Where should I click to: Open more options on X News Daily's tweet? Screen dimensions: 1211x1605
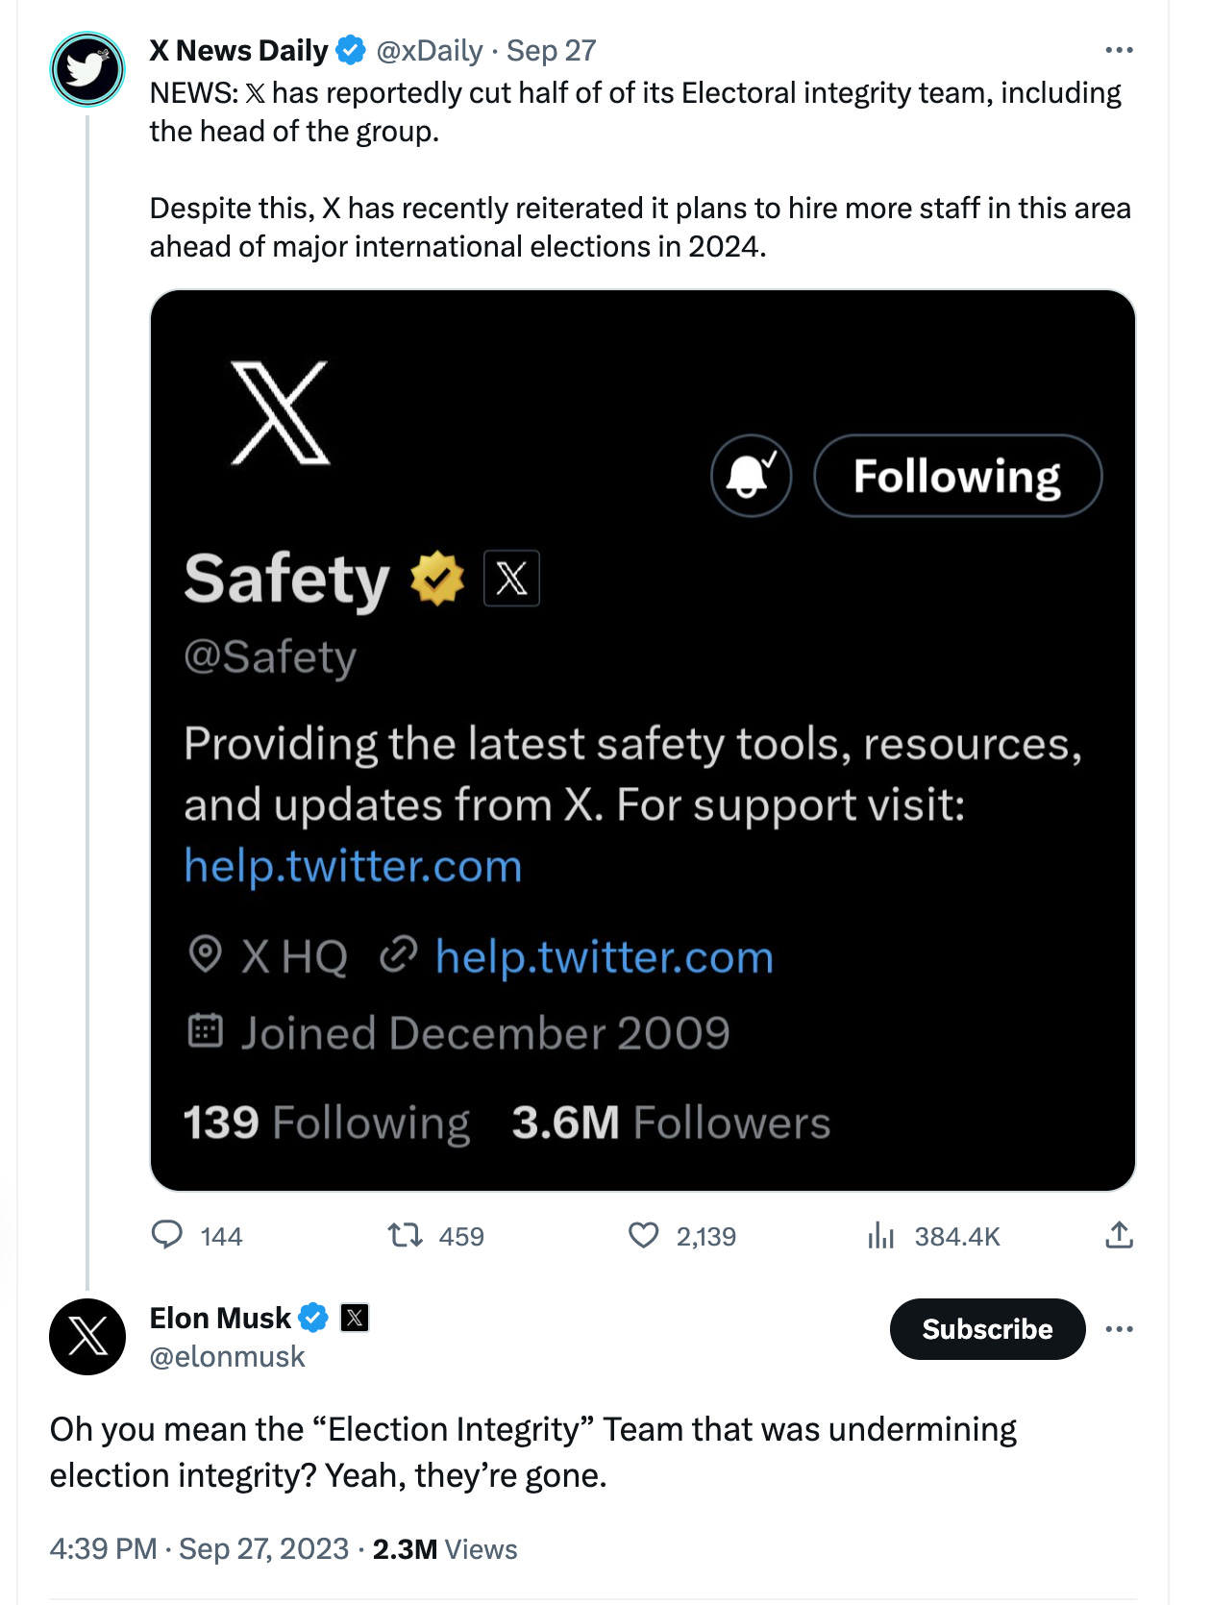coord(1120,50)
